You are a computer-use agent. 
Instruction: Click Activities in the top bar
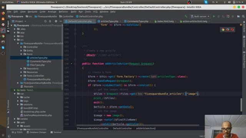pos(8,2)
